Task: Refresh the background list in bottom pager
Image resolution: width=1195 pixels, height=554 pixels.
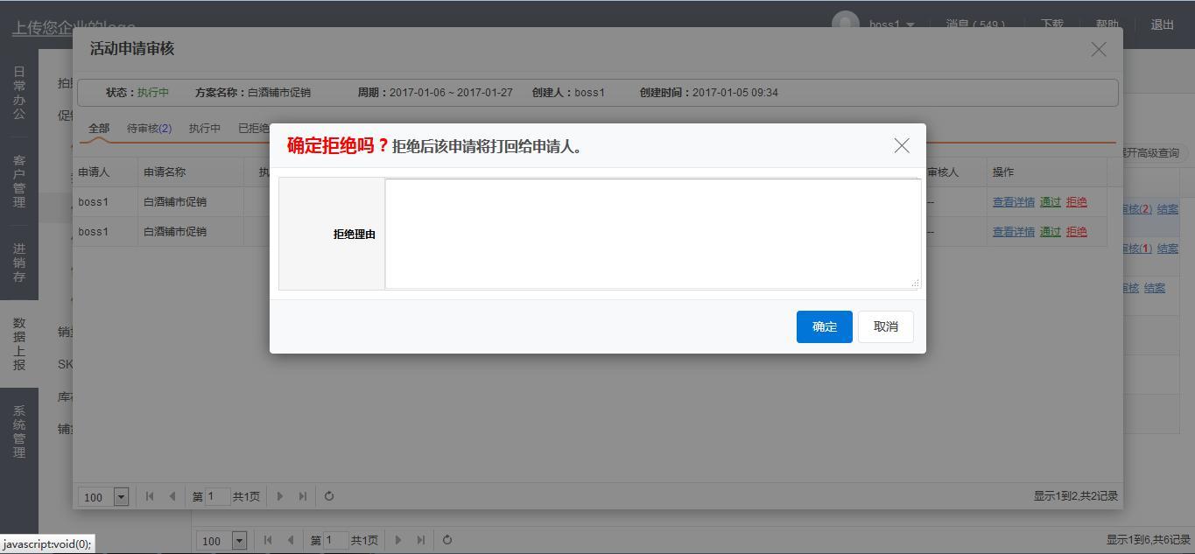Action: [x=447, y=540]
